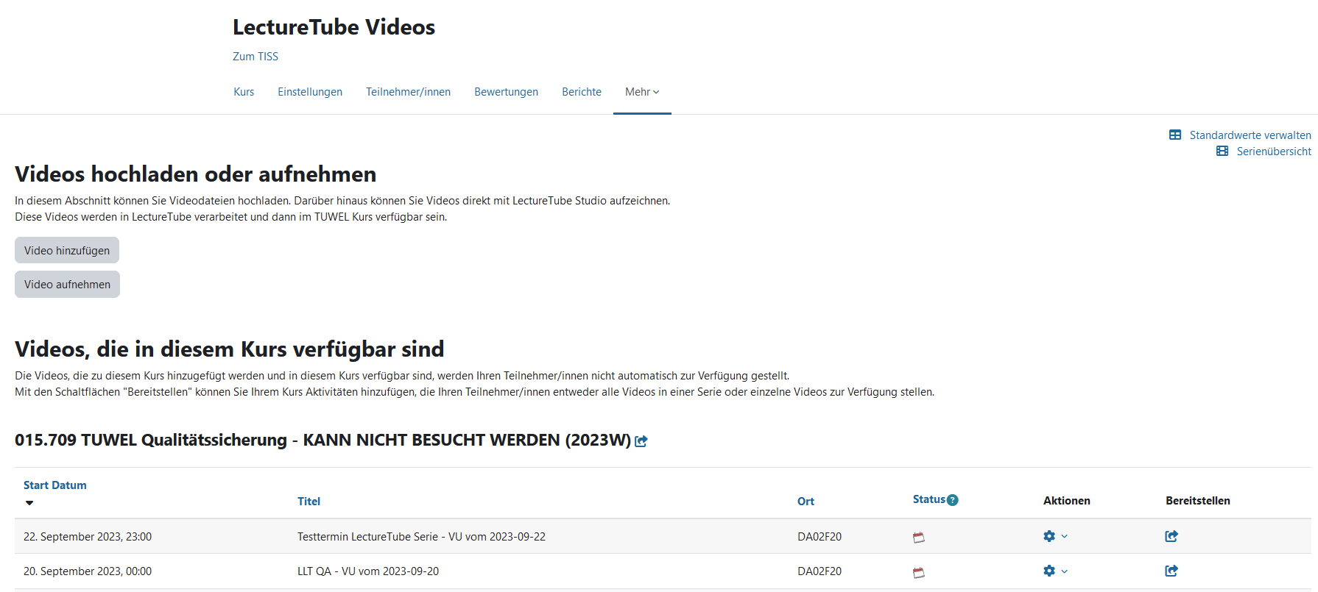Image resolution: width=1318 pixels, height=592 pixels.
Task: Click the Status help question mark icon
Action: tap(953, 500)
